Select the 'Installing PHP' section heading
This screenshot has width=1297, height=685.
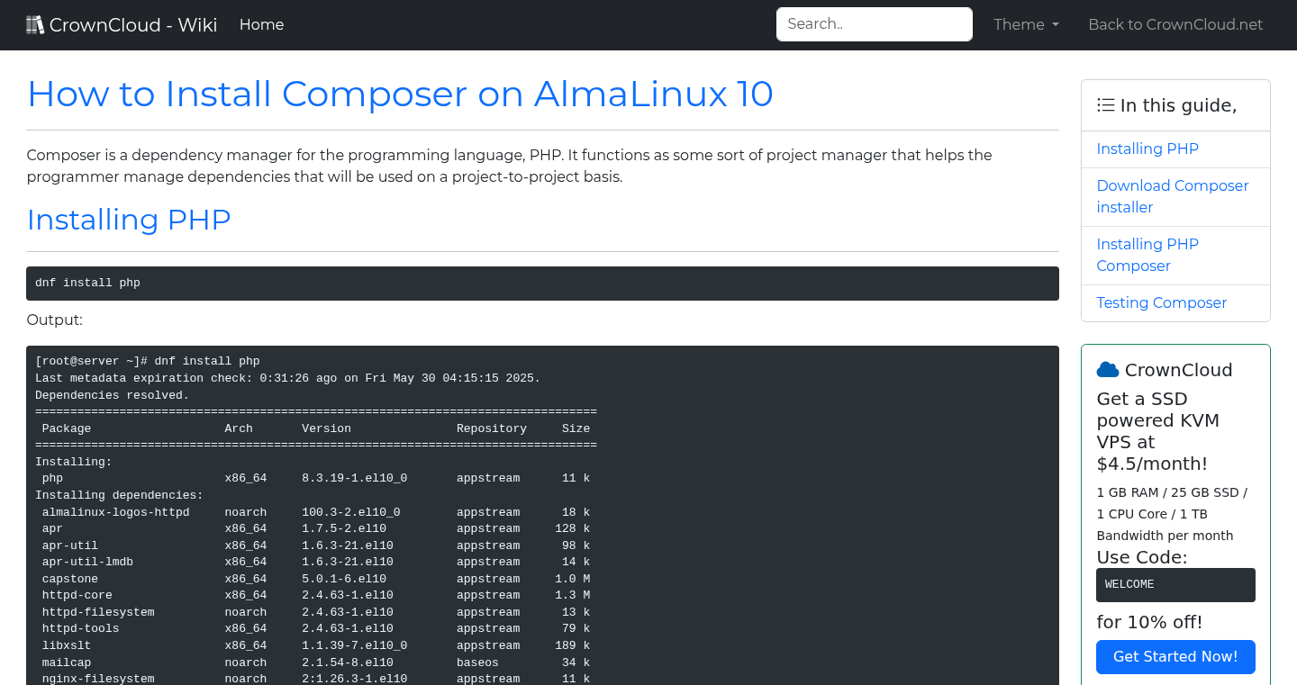point(129,220)
